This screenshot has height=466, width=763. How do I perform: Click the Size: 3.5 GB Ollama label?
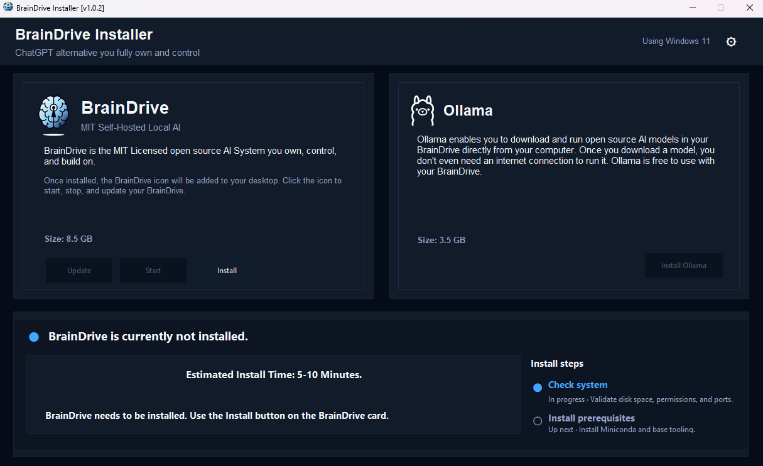click(x=441, y=240)
